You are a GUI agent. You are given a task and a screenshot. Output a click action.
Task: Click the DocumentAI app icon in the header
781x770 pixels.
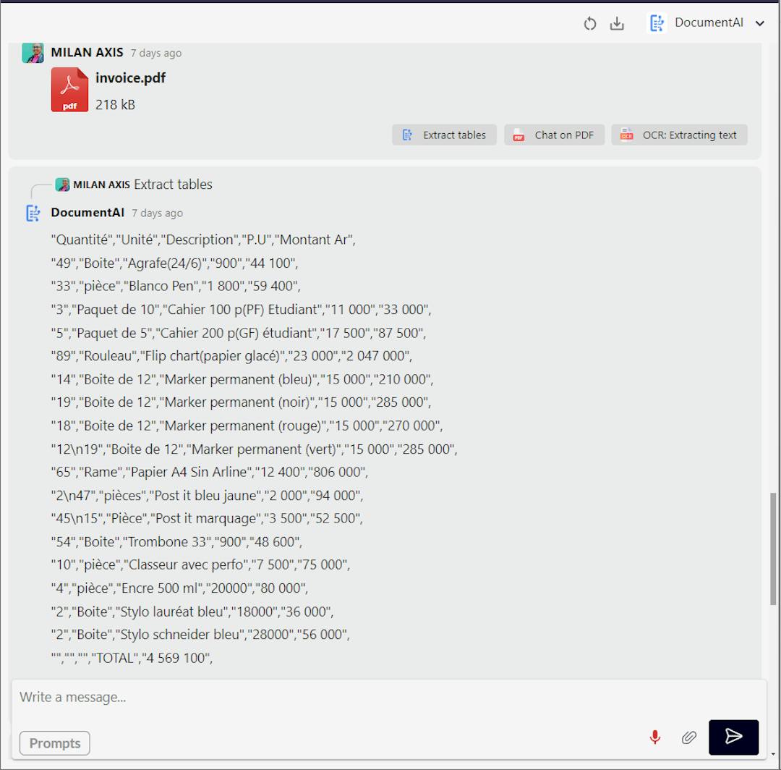click(x=657, y=22)
